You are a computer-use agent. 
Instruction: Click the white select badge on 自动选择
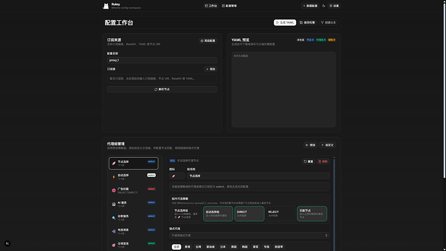coord(151,175)
